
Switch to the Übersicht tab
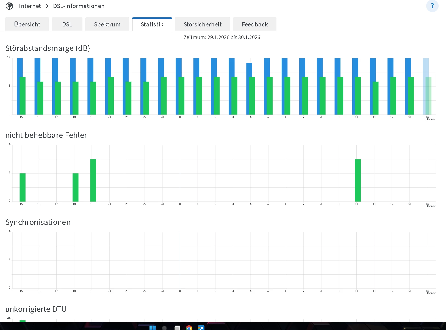tap(27, 24)
